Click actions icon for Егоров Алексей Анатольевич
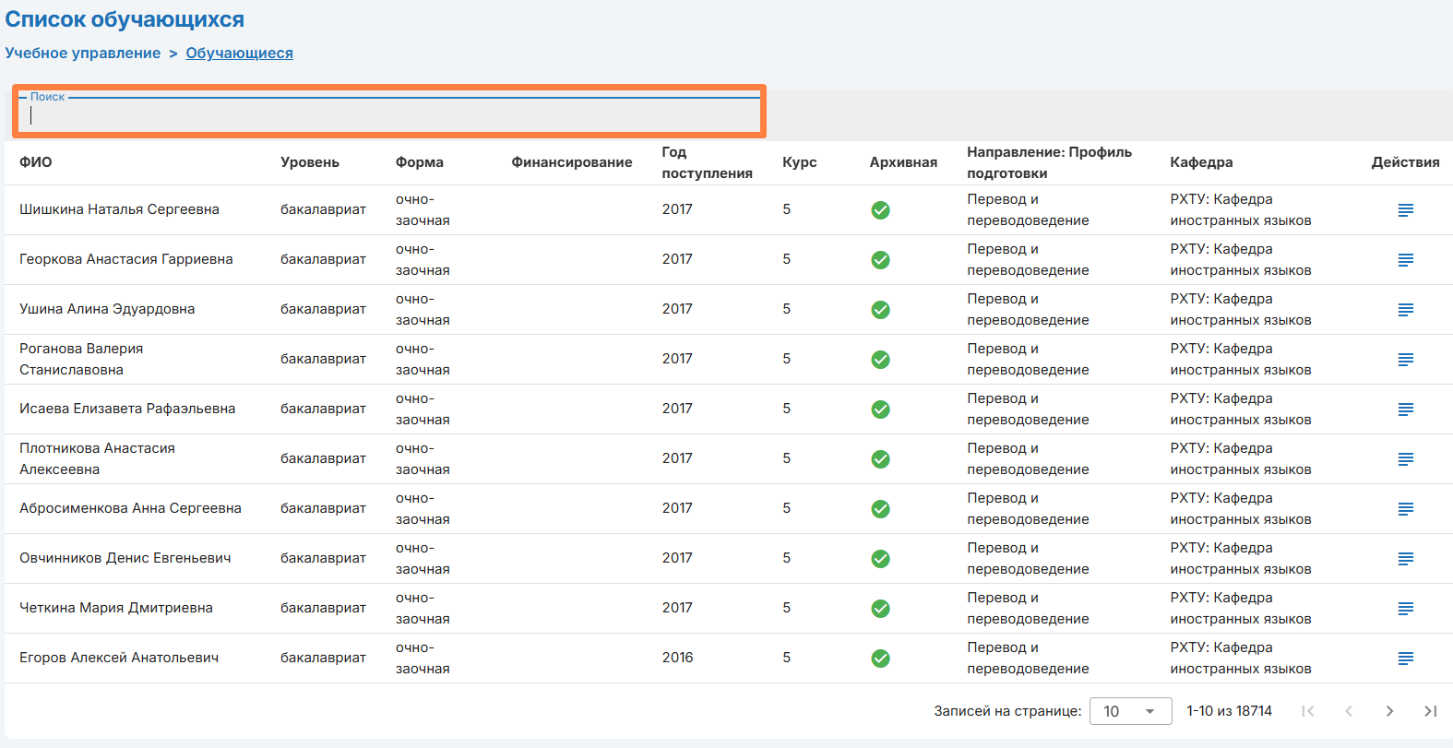This screenshot has height=748, width=1453. coord(1405,659)
